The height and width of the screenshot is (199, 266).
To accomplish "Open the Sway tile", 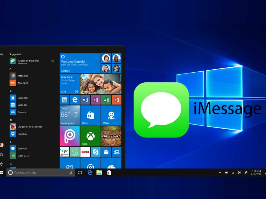I will [75, 152].
